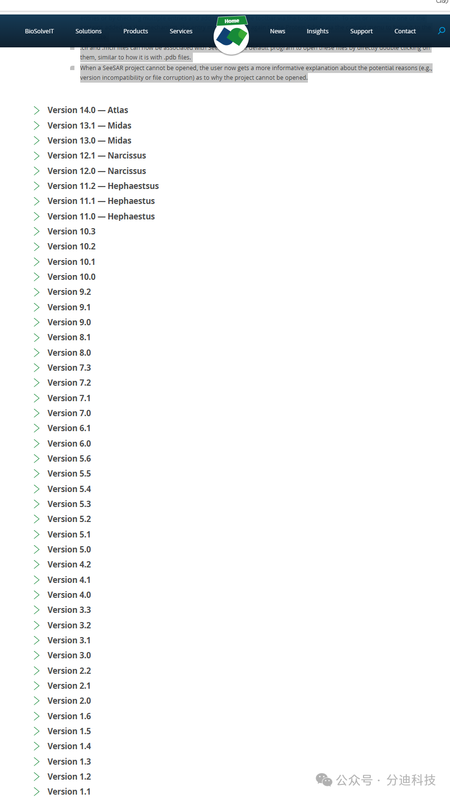450x798 pixels.
Task: Click chevron icon next to Version 7.1
Action: [37, 398]
